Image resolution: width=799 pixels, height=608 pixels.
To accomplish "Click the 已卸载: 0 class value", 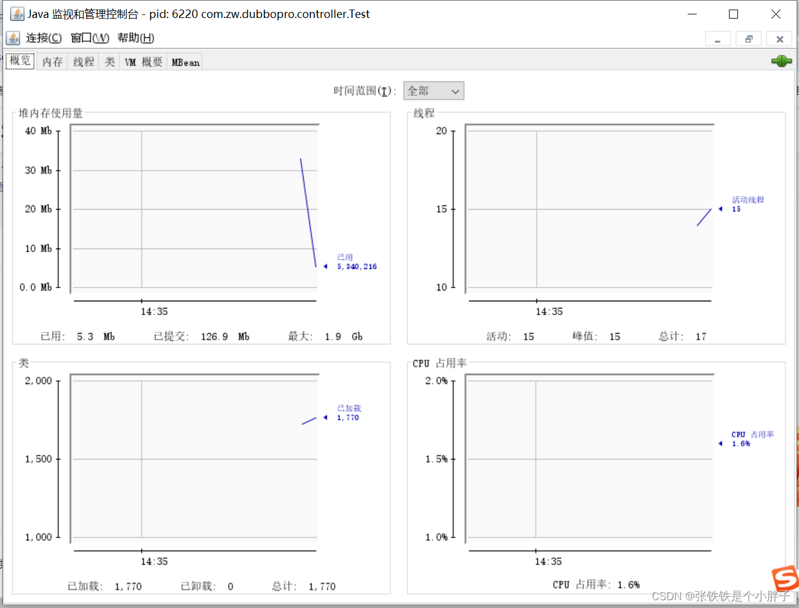I will (x=207, y=586).
